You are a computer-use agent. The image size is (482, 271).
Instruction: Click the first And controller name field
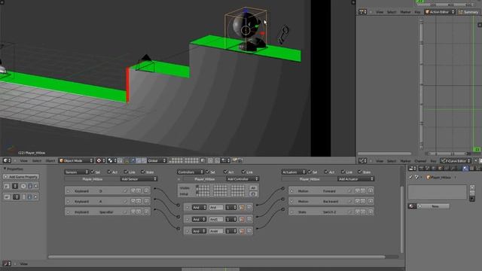coord(216,208)
